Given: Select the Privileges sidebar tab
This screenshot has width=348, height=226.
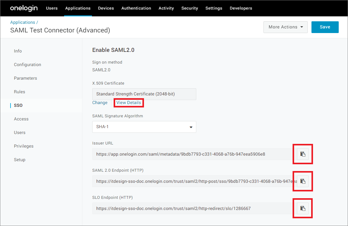Looking at the screenshot, I should tap(24, 146).
